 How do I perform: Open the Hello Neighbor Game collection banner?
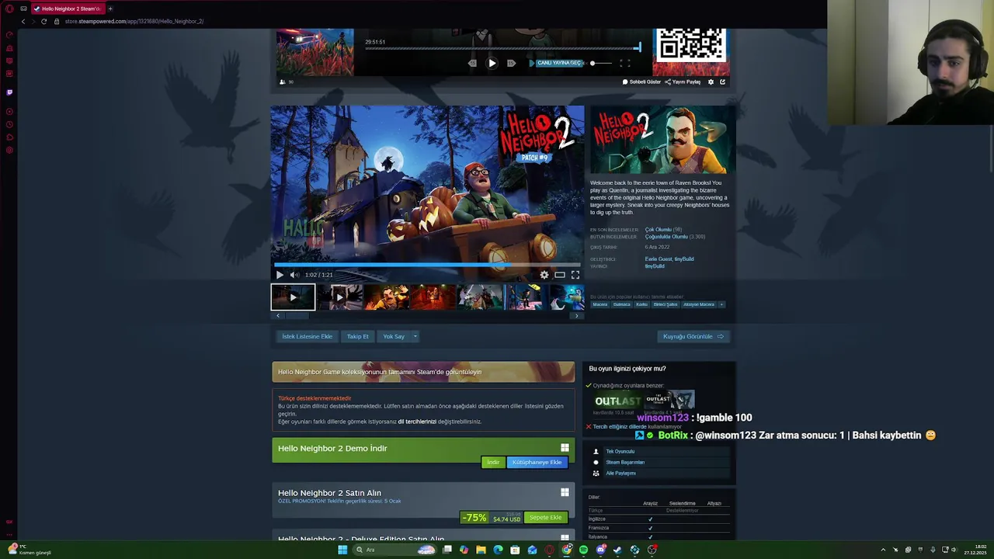click(x=423, y=372)
